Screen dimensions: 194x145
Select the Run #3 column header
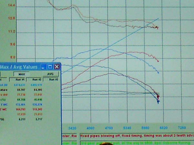(x=54, y=79)
